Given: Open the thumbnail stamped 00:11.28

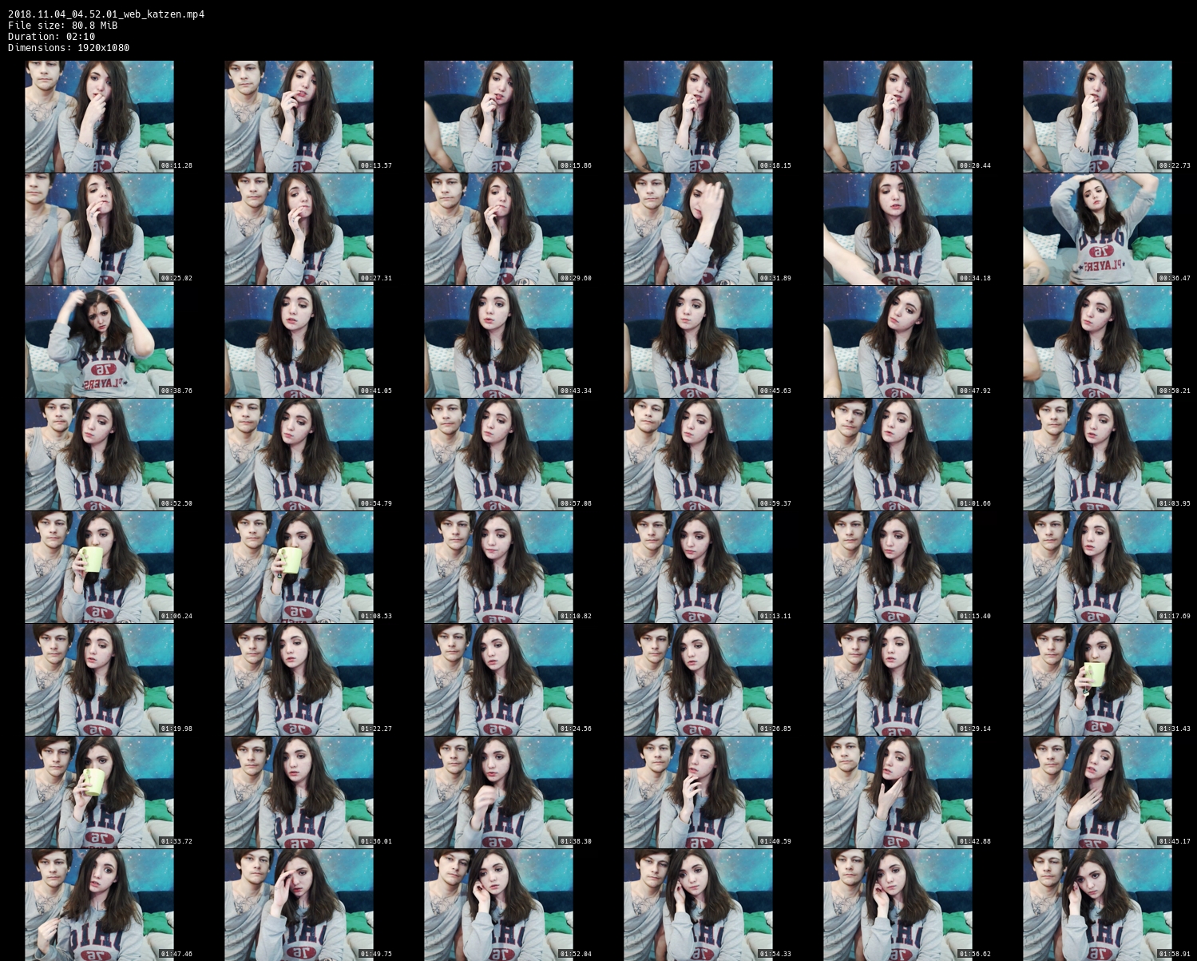Looking at the screenshot, I should pyautogui.click(x=99, y=117).
